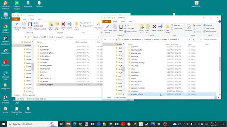
Task: Click Rename icon in Steam common window
Action: (160, 28)
